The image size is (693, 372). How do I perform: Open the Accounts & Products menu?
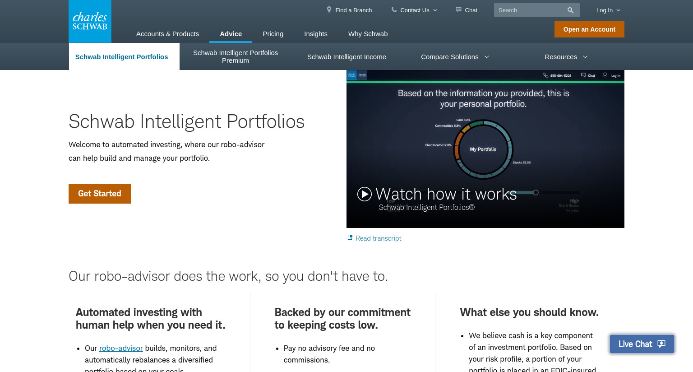pyautogui.click(x=167, y=34)
